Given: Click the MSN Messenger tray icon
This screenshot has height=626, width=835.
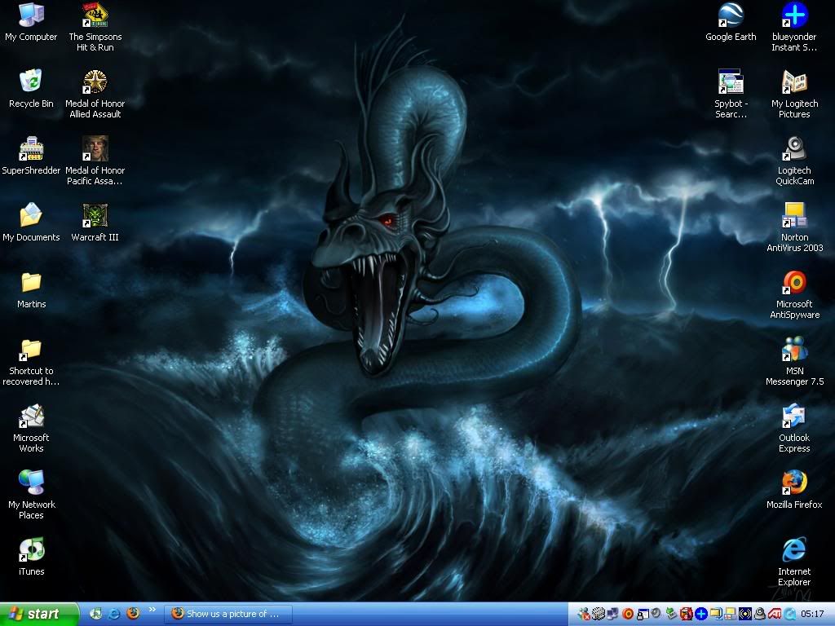Looking at the screenshot, I should pos(584,614).
